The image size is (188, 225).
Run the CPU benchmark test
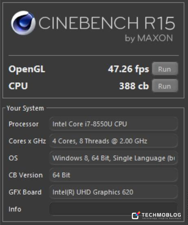click(165, 86)
